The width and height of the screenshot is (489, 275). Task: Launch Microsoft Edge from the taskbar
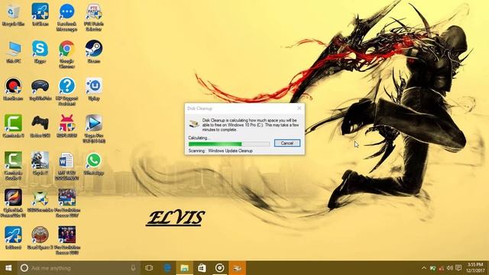point(167,268)
